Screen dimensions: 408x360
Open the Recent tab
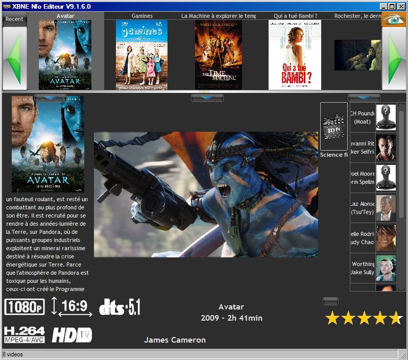(x=14, y=19)
